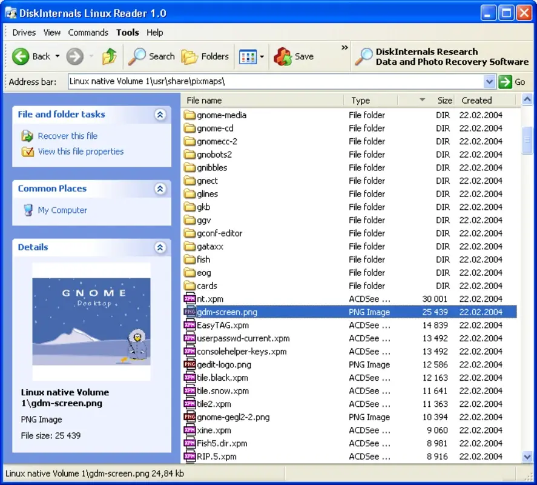Collapse the File and folder tasks panel
Screen dimensions: 537x485
click(x=160, y=114)
